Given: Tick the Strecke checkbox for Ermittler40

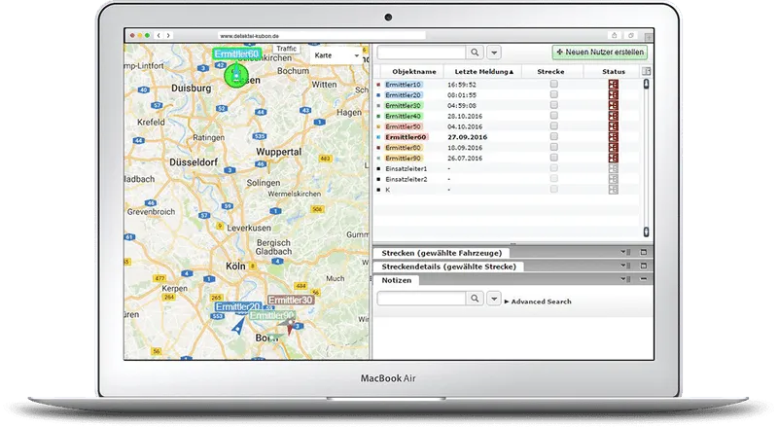Looking at the screenshot, I should (x=553, y=115).
